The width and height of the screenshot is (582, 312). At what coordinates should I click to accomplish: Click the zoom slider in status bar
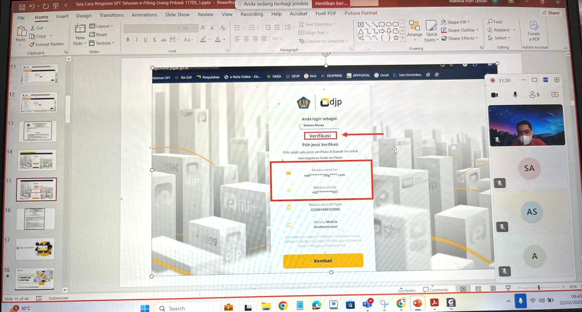coord(539,287)
